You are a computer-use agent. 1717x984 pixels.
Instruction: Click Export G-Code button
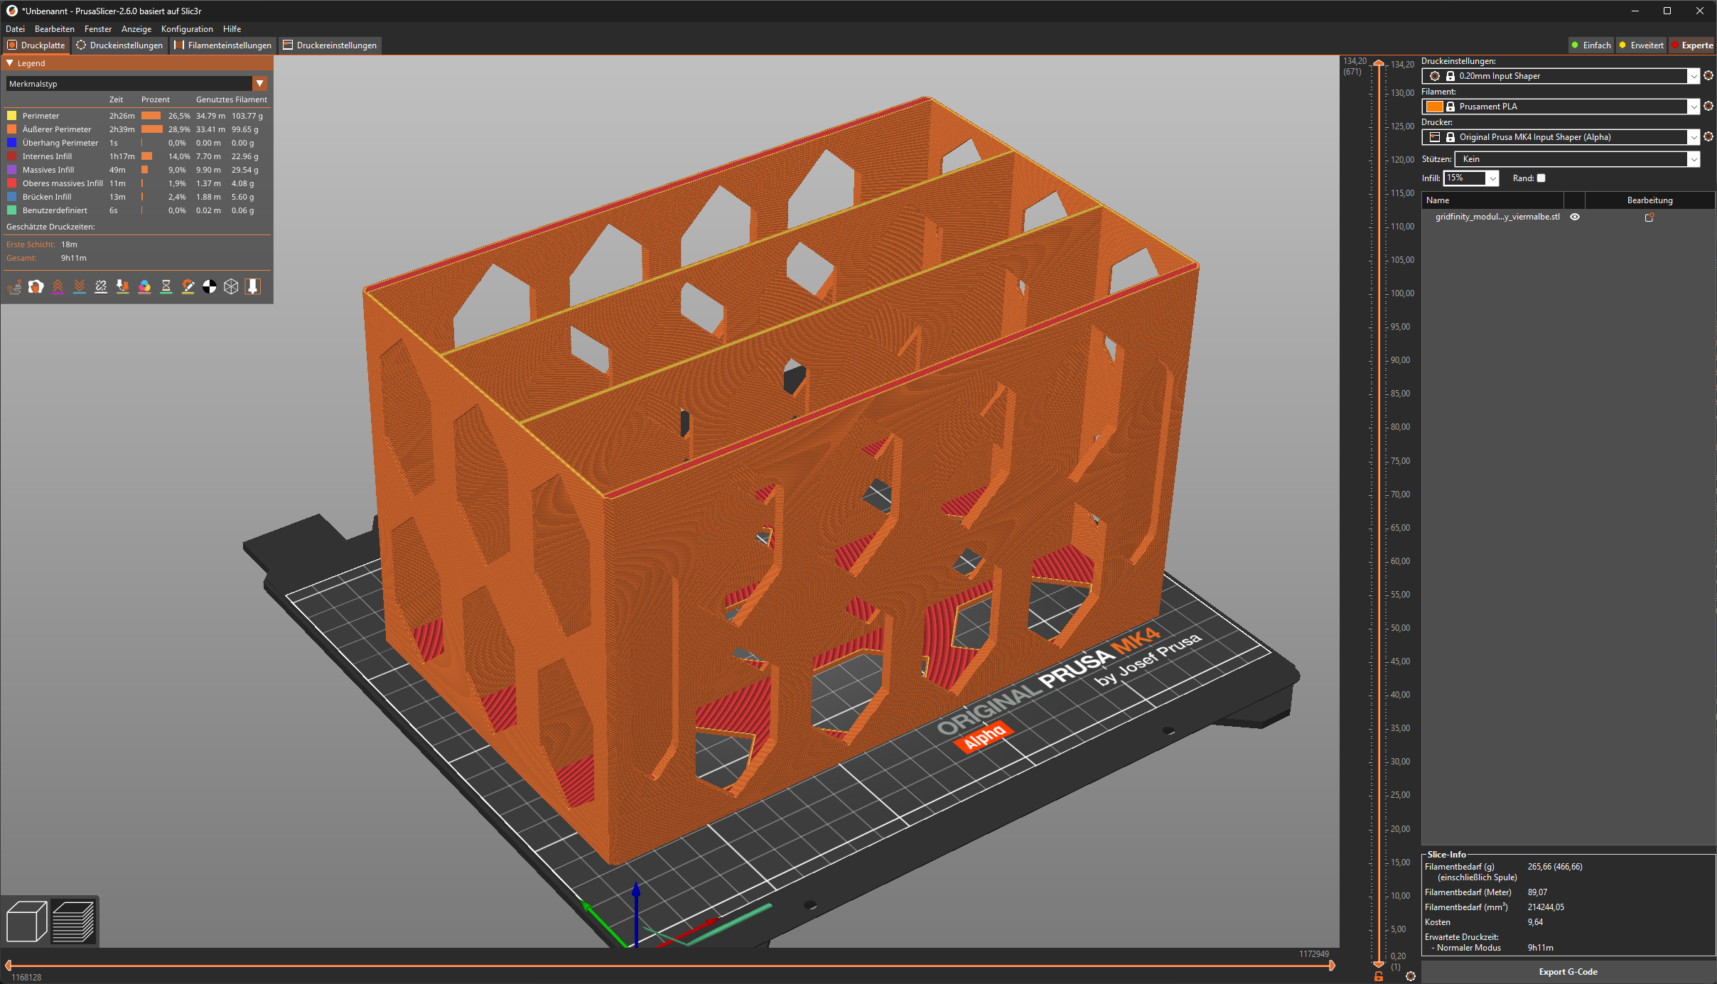click(1568, 971)
